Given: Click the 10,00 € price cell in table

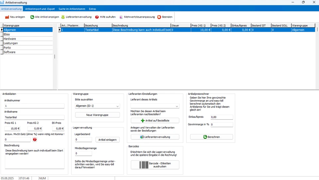Looking at the screenshot, I should (201, 30).
